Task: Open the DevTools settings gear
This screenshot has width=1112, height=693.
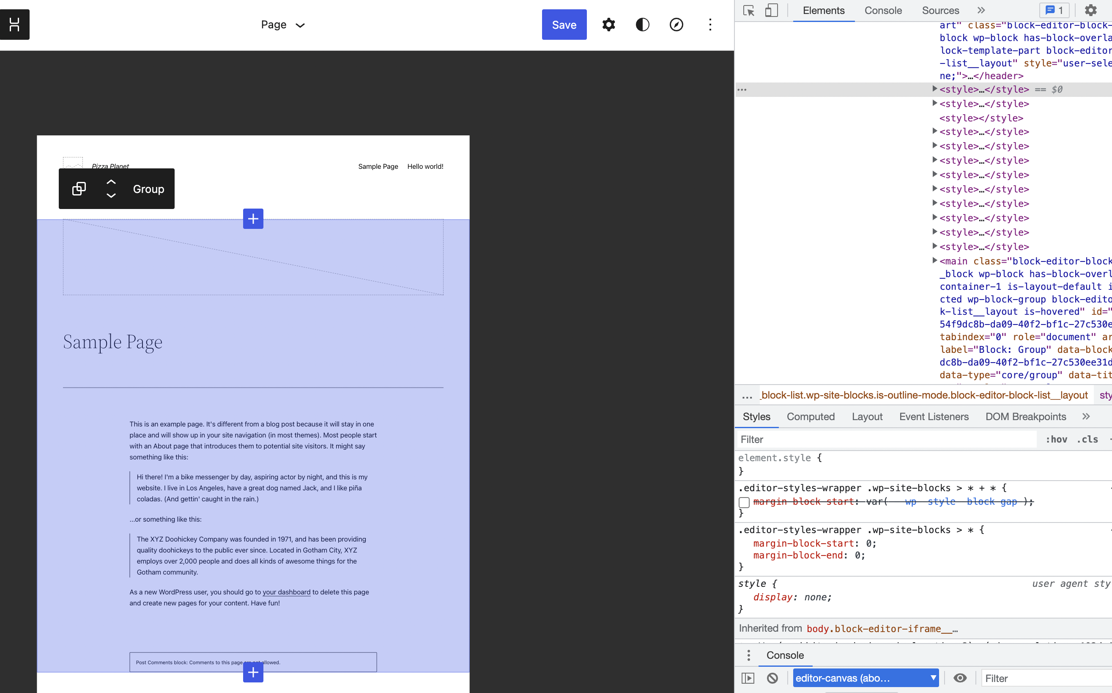Action: [1091, 11]
